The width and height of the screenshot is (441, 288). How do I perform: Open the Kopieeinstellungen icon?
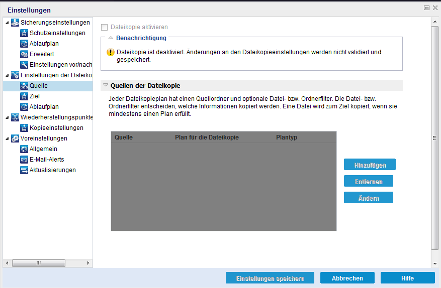24,128
